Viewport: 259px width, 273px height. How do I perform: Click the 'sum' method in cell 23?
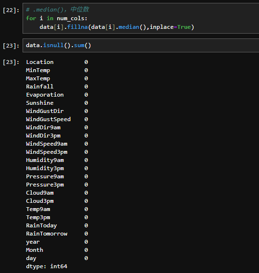click(79, 46)
